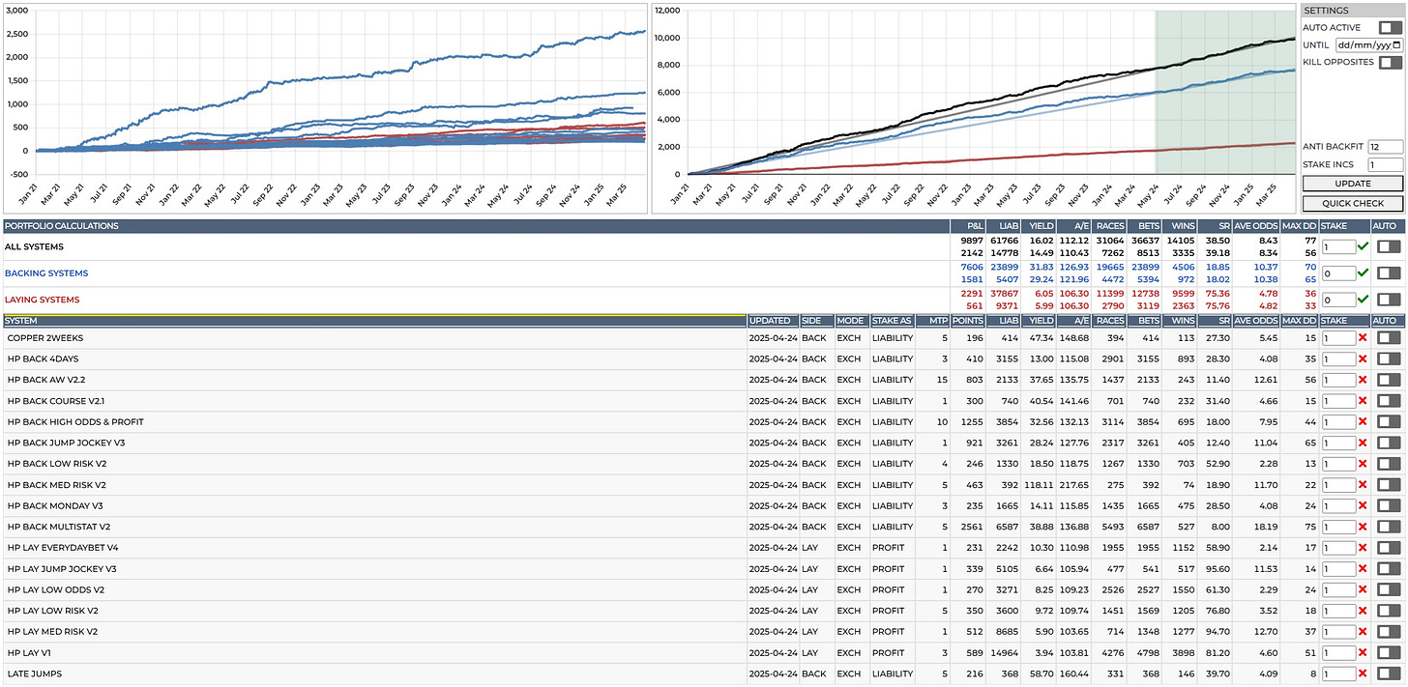The image size is (1408, 687).
Task: Click the yield value 118.11 for HP BACK MED RISK V2
Action: [1040, 485]
